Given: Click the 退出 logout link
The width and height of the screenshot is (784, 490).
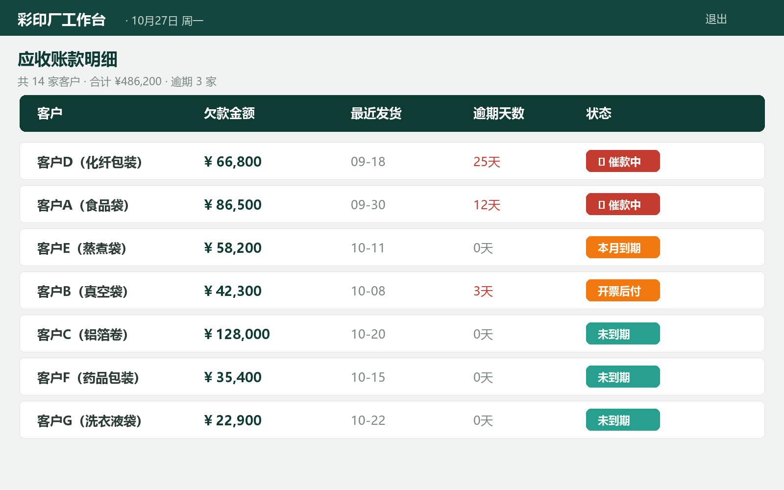Looking at the screenshot, I should click(x=716, y=19).
